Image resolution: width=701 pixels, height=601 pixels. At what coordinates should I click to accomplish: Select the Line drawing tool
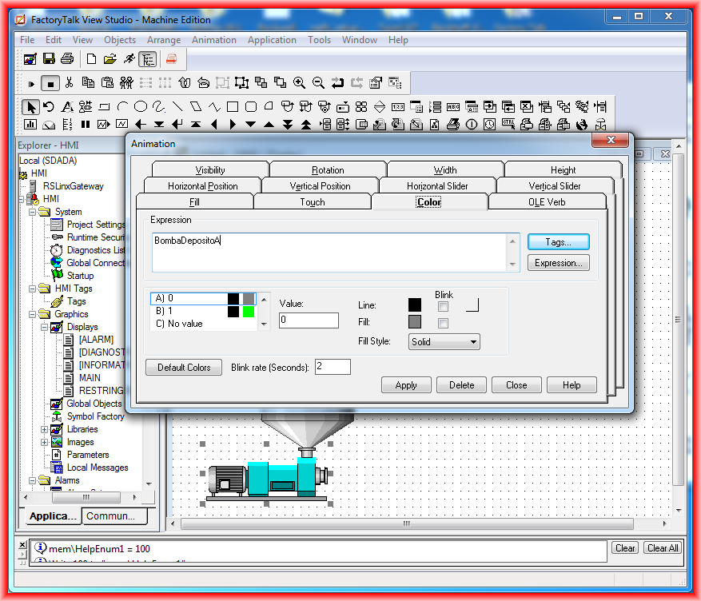point(177,106)
